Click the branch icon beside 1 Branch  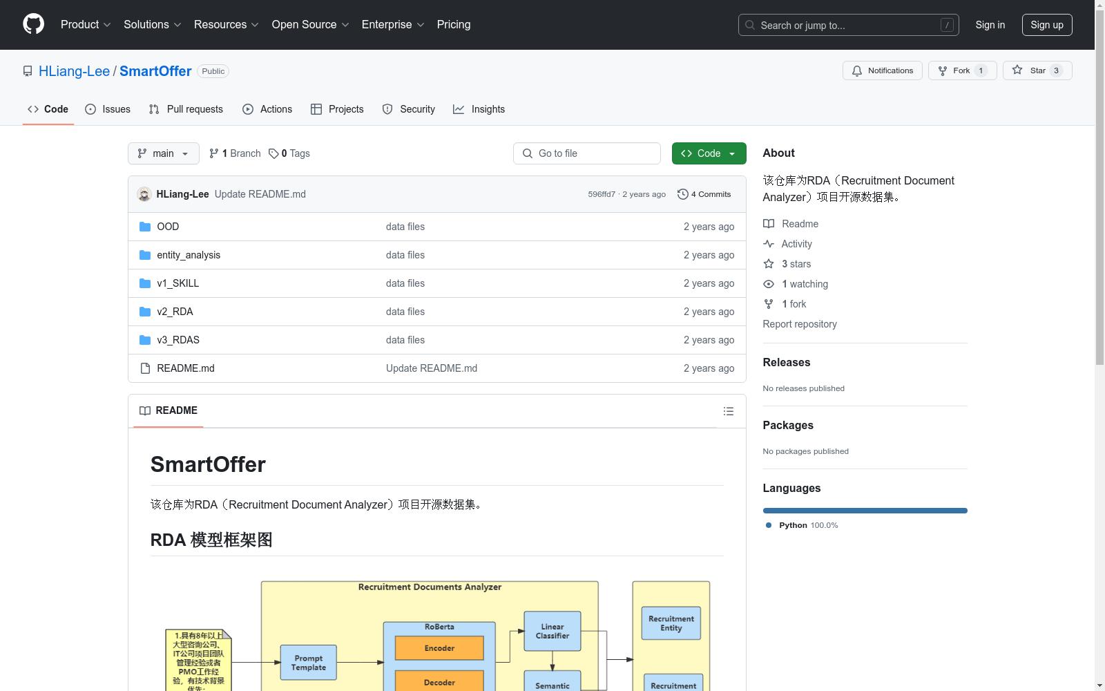pyautogui.click(x=214, y=153)
